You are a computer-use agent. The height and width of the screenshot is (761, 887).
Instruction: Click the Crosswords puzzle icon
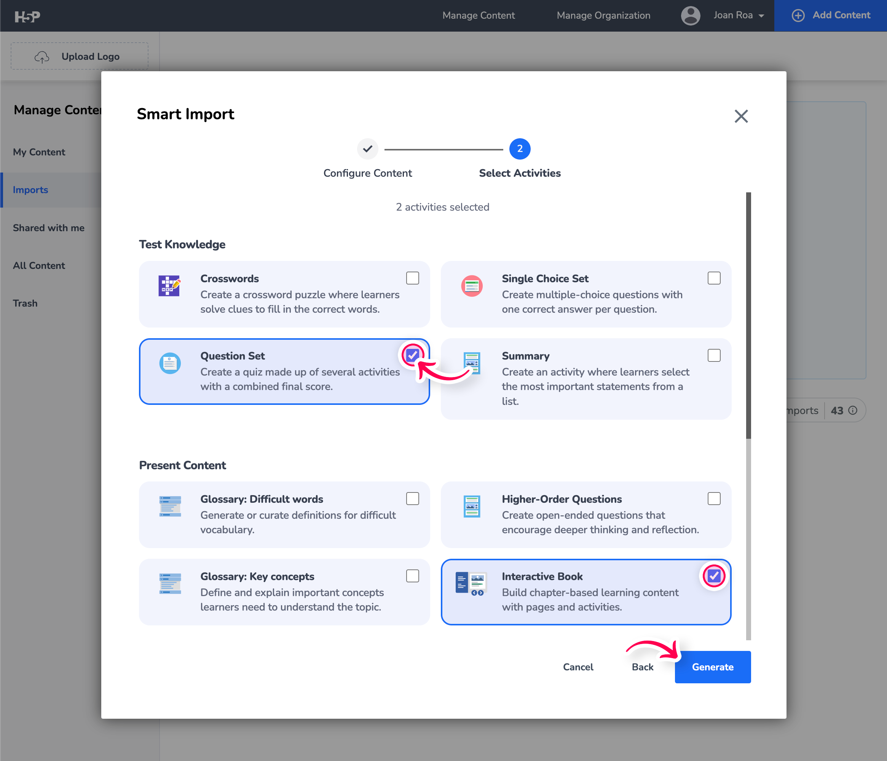[x=169, y=285]
